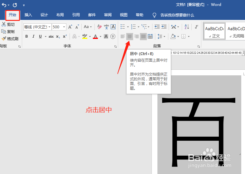The height and width of the screenshot is (174, 245).
Task: Click the borders icon
Action: point(183,36)
